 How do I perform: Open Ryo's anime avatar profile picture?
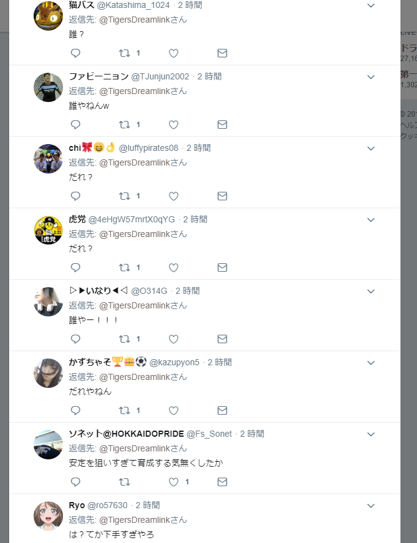coord(48,516)
